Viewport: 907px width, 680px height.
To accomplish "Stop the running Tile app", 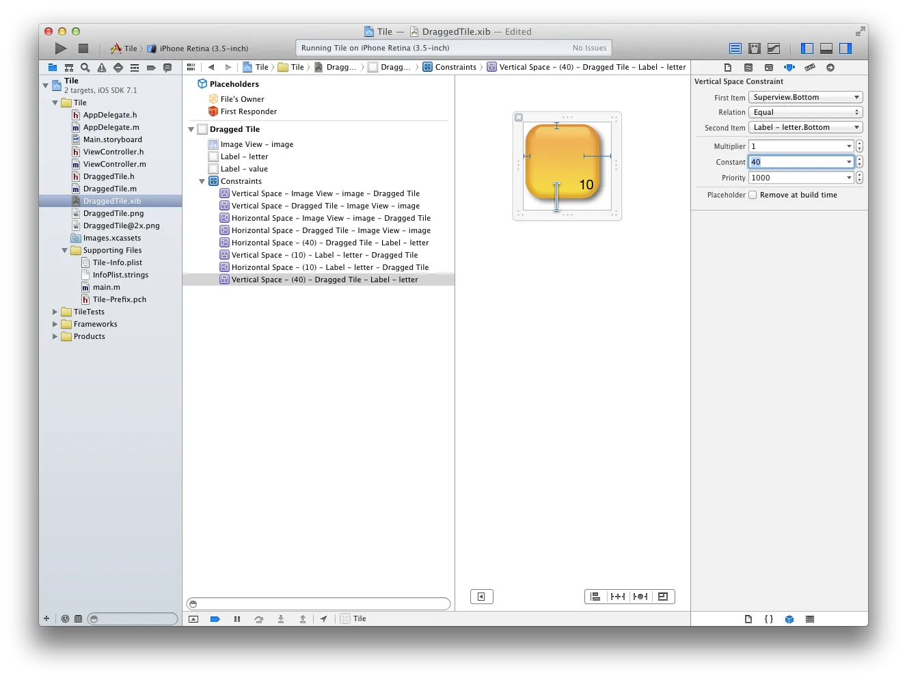I will click(83, 48).
